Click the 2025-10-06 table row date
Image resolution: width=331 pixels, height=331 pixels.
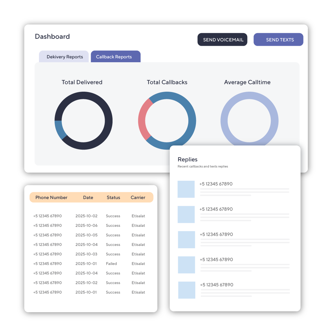coord(86,225)
